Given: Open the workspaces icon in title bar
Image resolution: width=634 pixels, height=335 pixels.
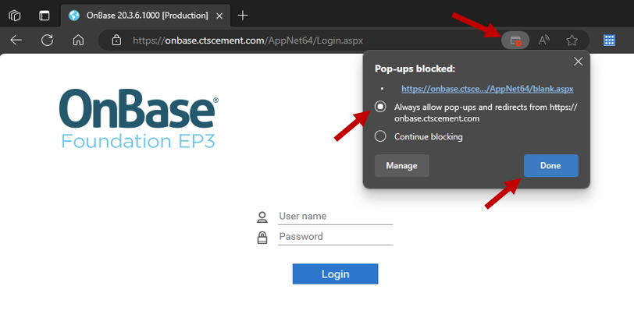Looking at the screenshot, I should (x=15, y=16).
